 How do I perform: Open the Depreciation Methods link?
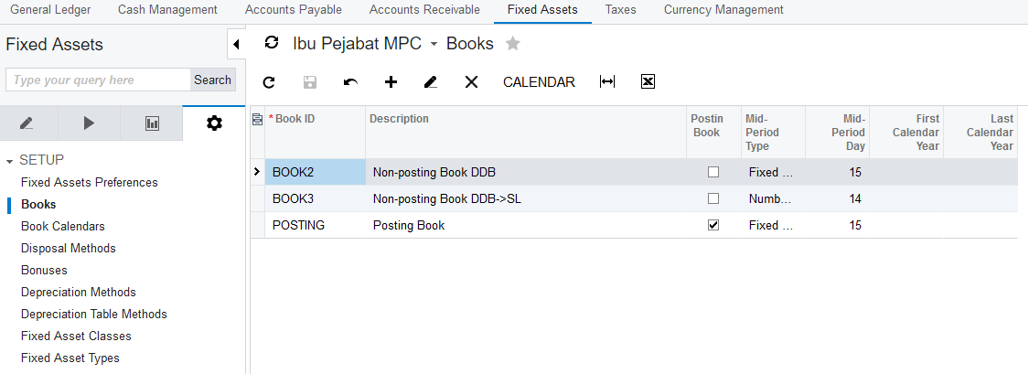79,293
